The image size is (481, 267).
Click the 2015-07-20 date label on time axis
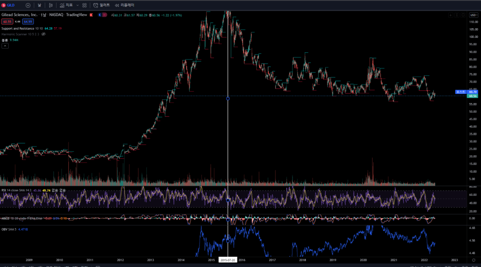[x=228, y=260]
